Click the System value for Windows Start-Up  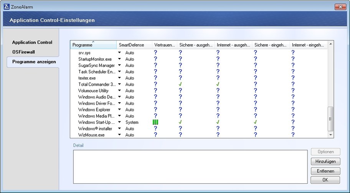(132, 122)
